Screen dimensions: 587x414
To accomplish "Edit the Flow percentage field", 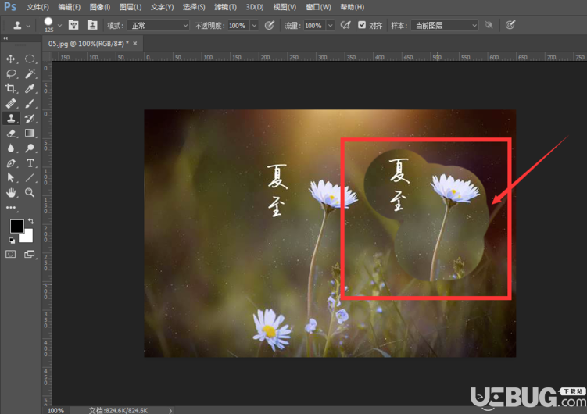I will click(x=314, y=26).
